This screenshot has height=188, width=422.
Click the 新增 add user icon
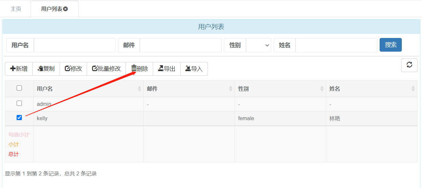pos(19,69)
